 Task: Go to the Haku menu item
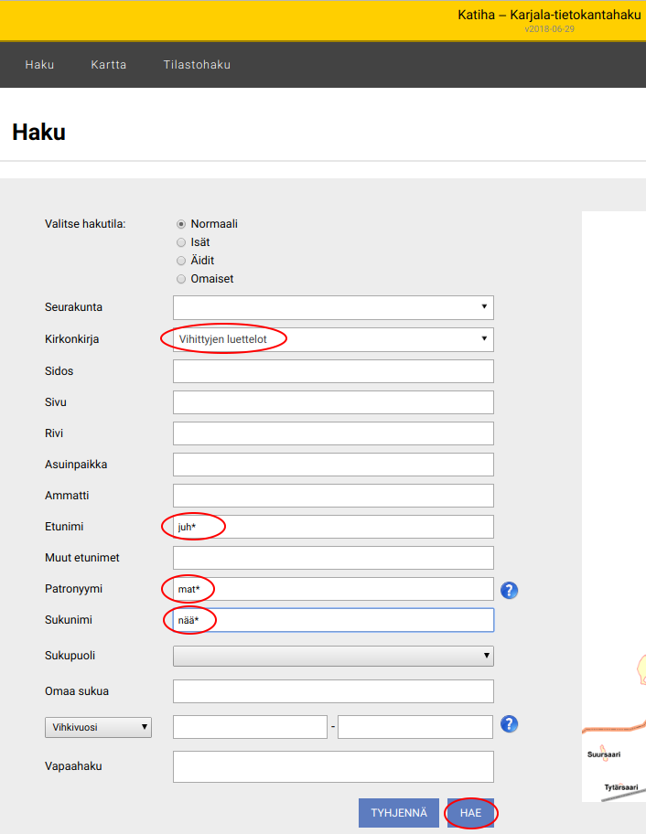pyautogui.click(x=39, y=65)
